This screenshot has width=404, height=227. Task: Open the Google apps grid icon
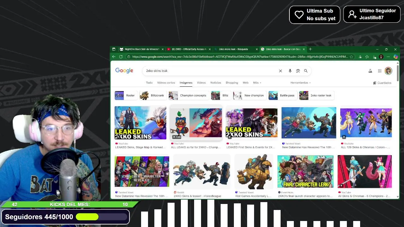click(380, 71)
